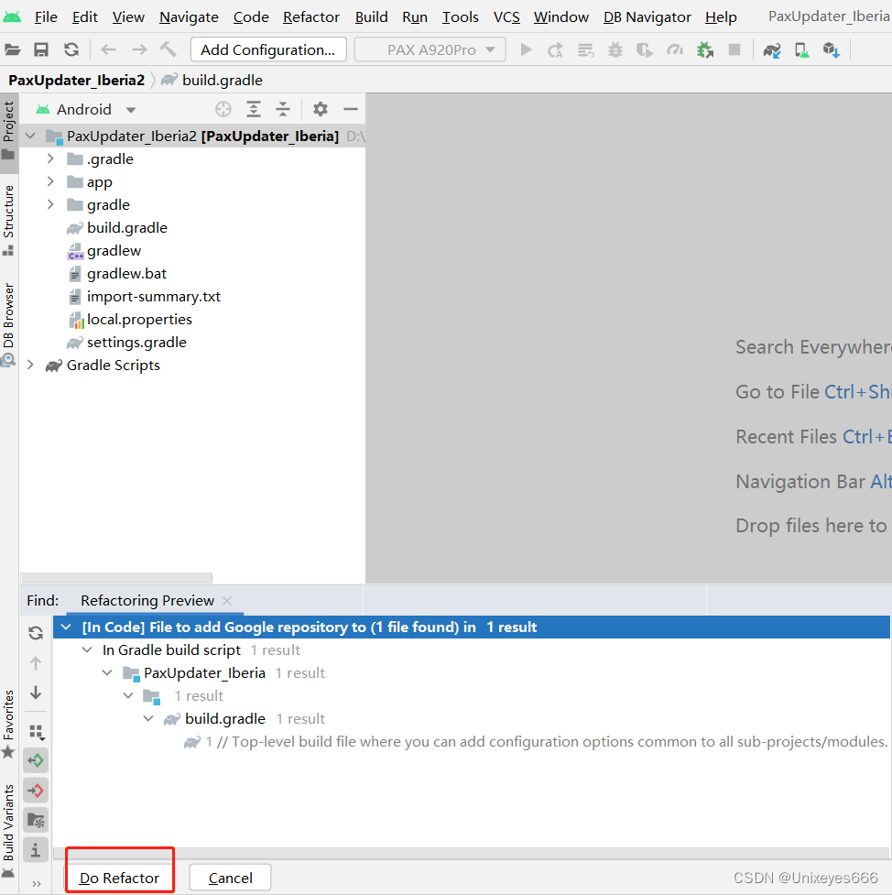
Task: Click Collapse All in Project panel
Action: tap(283, 109)
